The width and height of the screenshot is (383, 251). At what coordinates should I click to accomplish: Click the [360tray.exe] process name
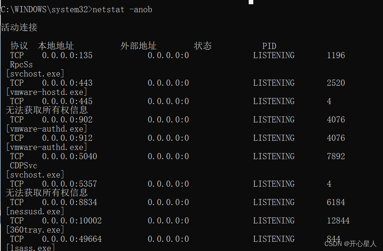[35, 230]
